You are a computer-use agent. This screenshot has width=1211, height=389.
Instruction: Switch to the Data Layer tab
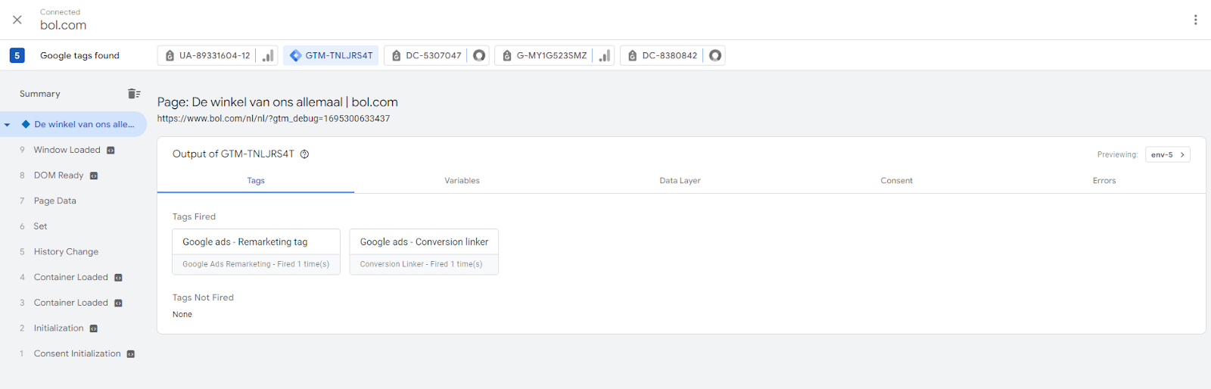[680, 181]
